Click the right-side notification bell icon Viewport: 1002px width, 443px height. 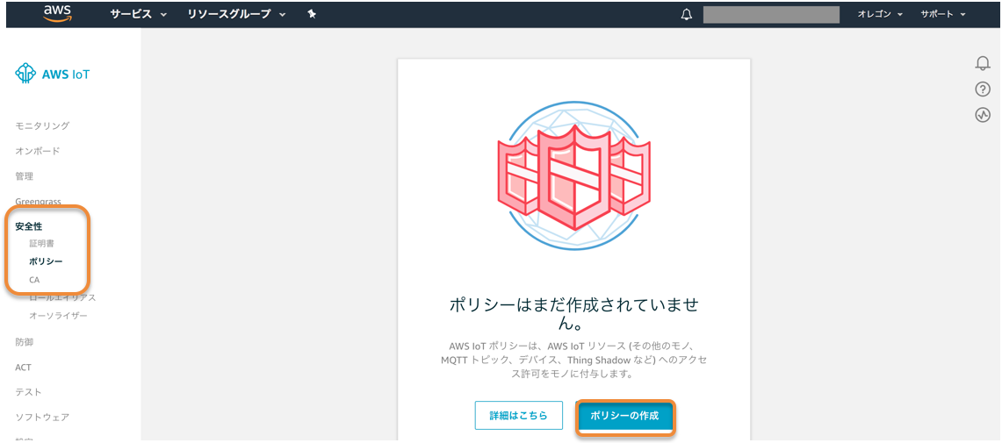983,62
